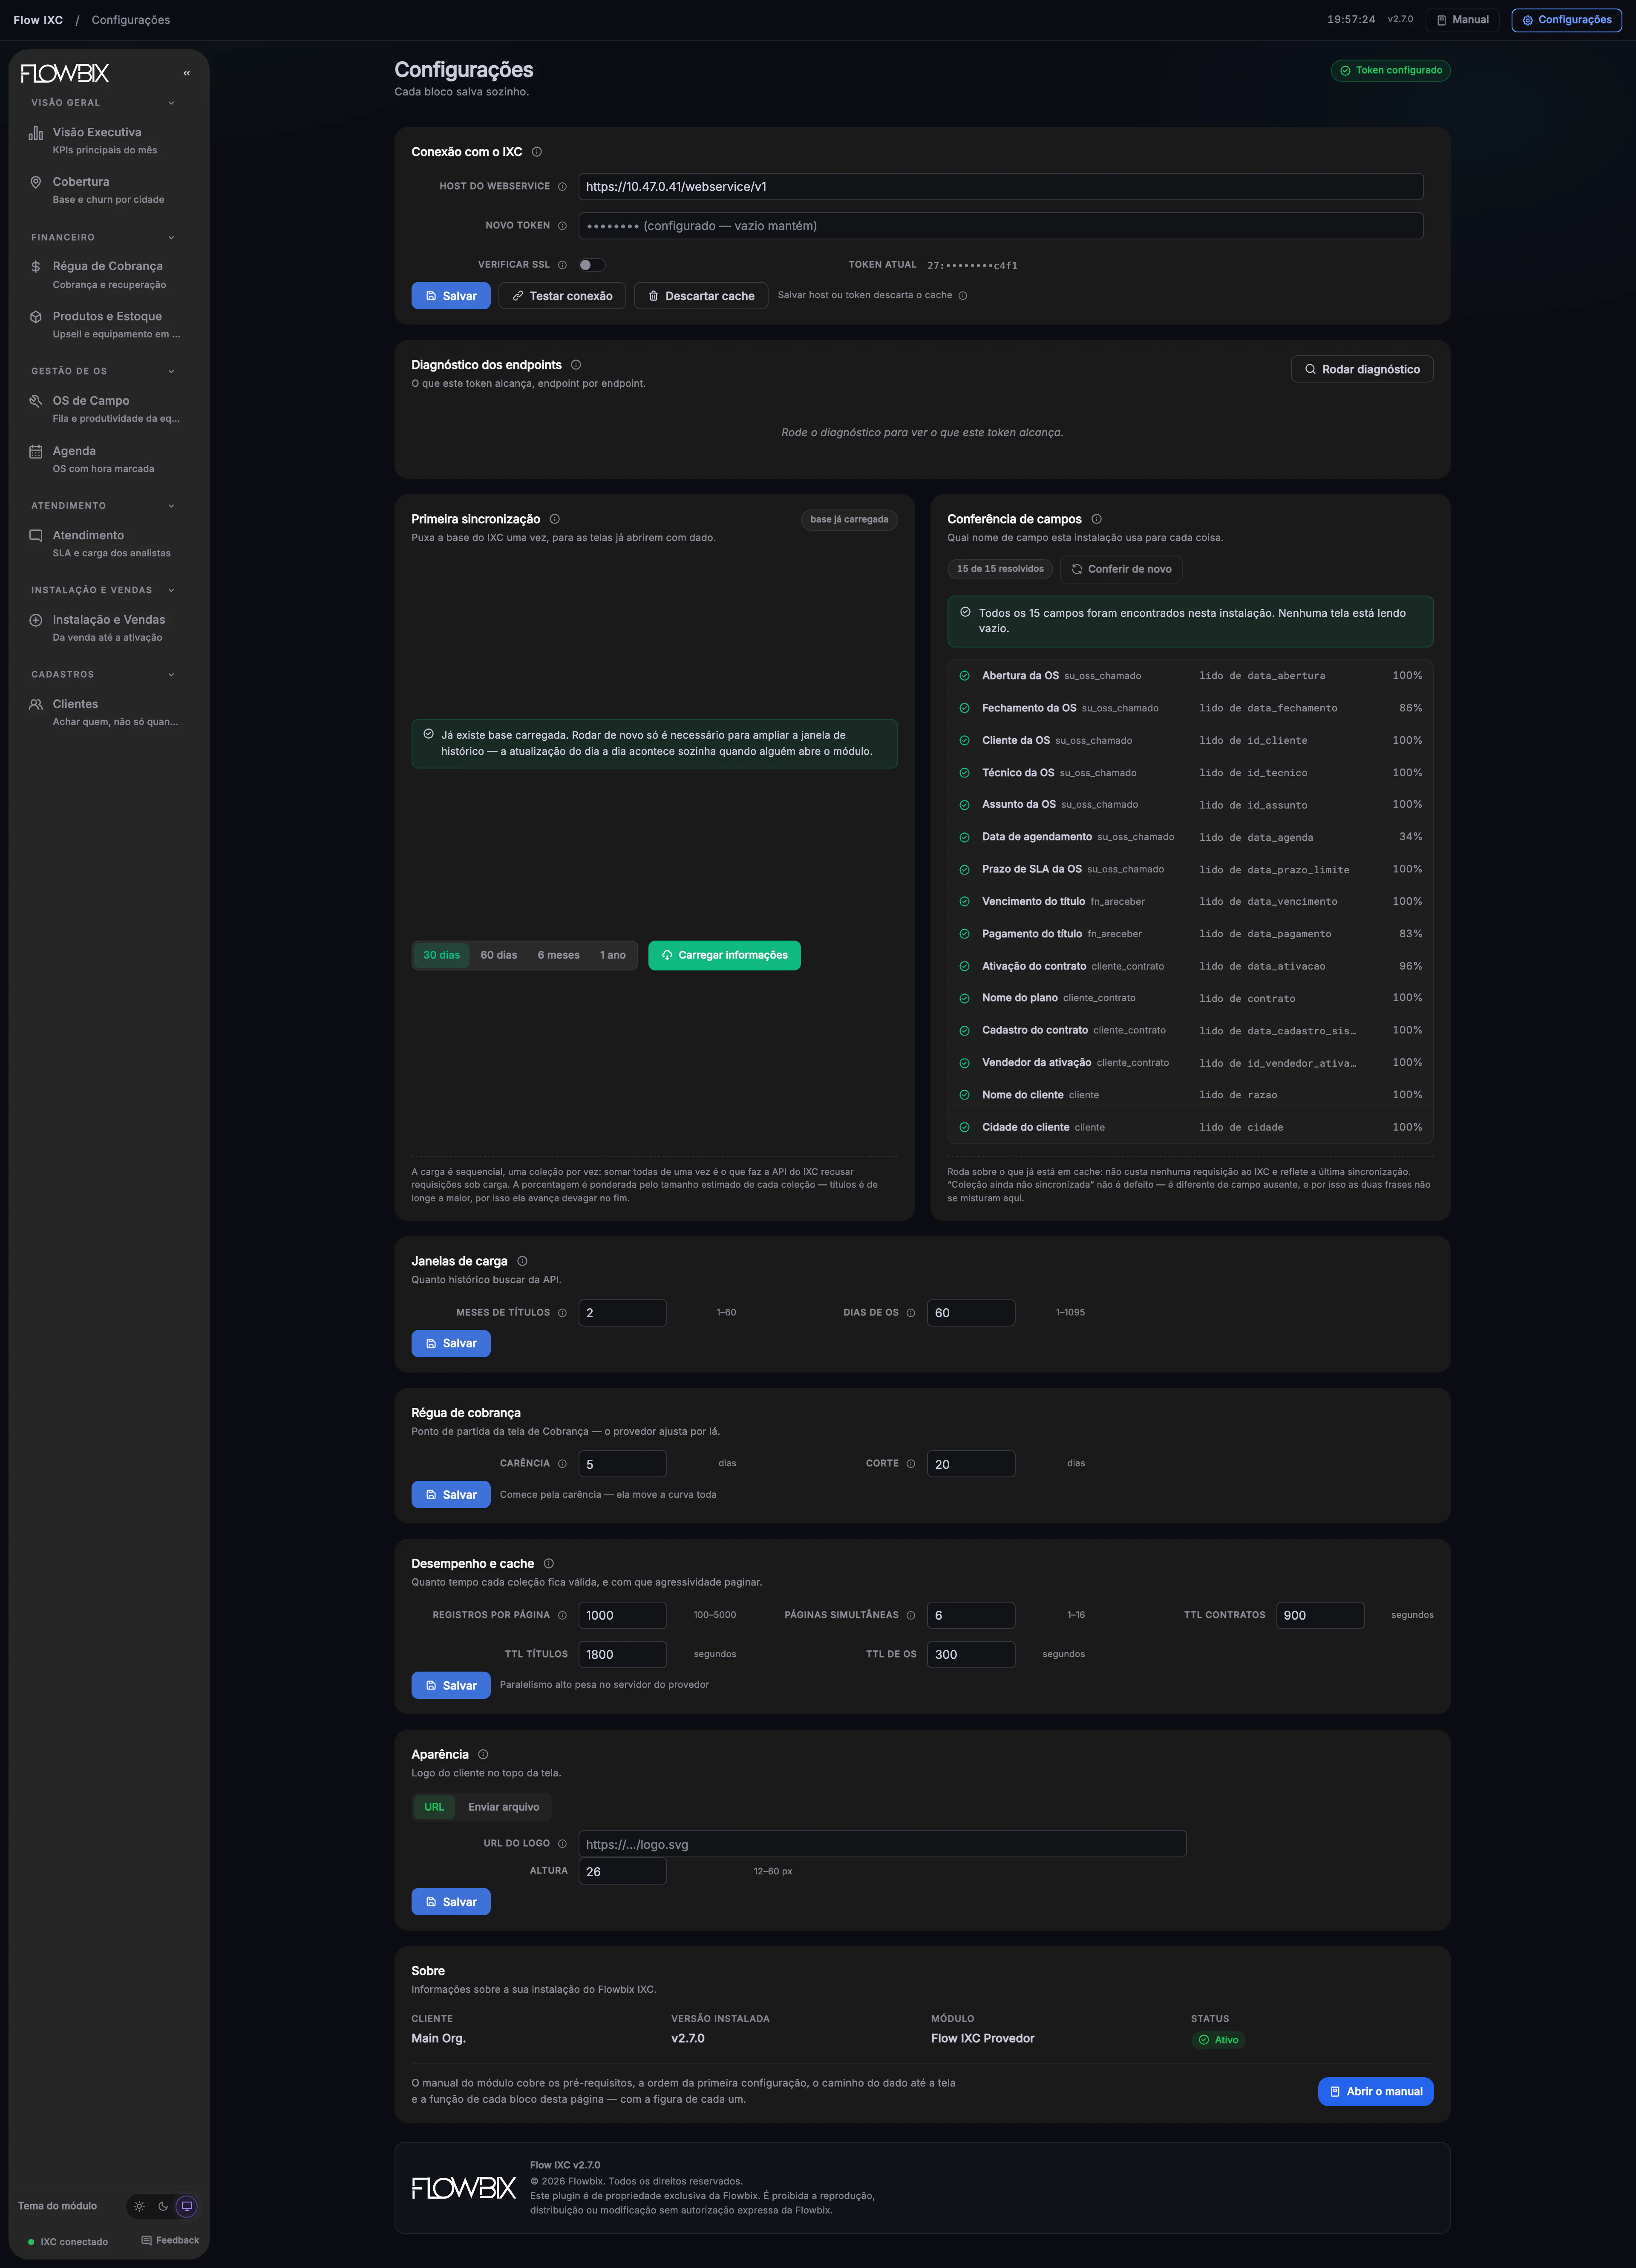Click info icon beside Páginas Simultâneas
The image size is (1636, 2268).
click(911, 1615)
